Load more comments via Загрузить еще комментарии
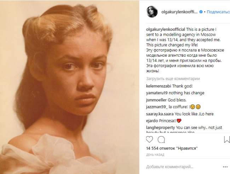 tap(173, 79)
